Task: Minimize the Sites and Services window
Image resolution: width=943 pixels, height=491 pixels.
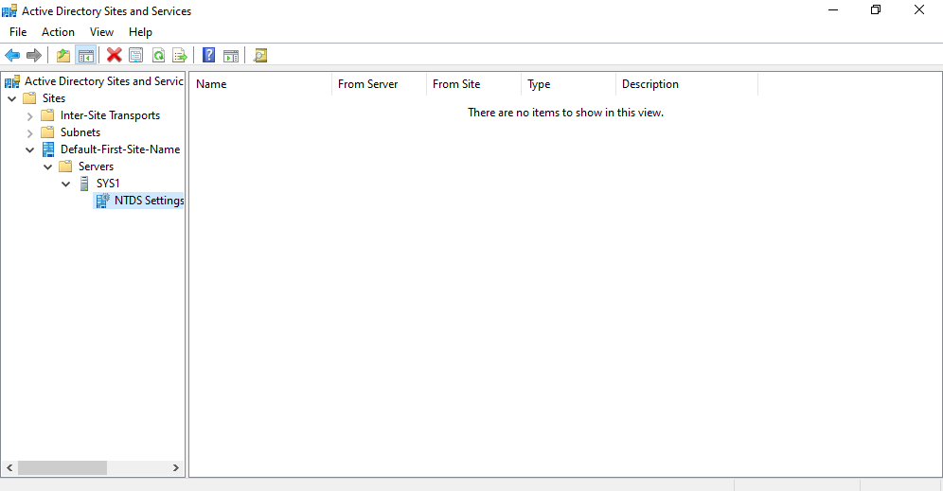Action: 833,10
